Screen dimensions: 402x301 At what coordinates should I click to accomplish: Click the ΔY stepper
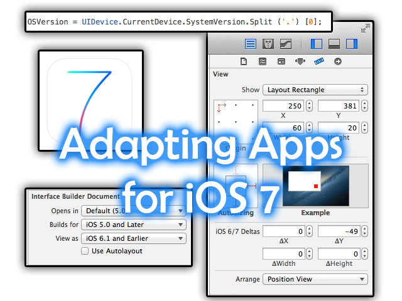click(364, 231)
